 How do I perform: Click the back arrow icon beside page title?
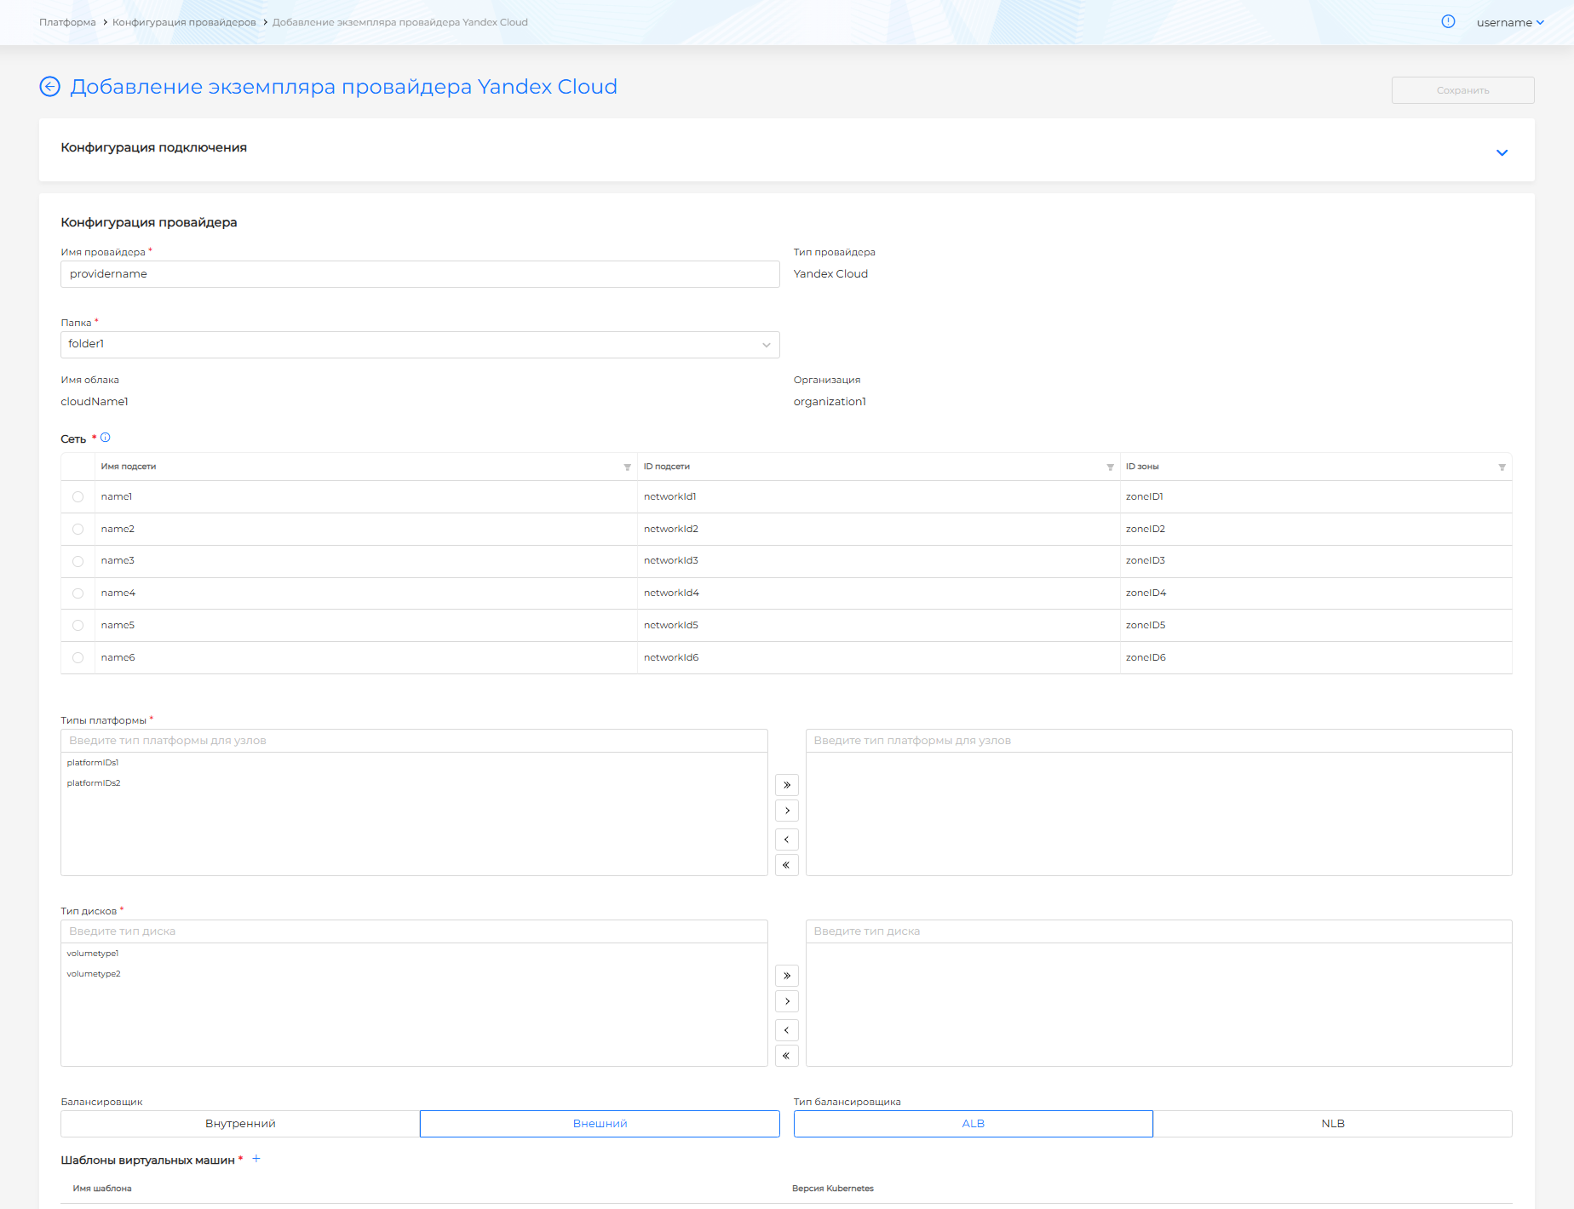pyautogui.click(x=50, y=87)
